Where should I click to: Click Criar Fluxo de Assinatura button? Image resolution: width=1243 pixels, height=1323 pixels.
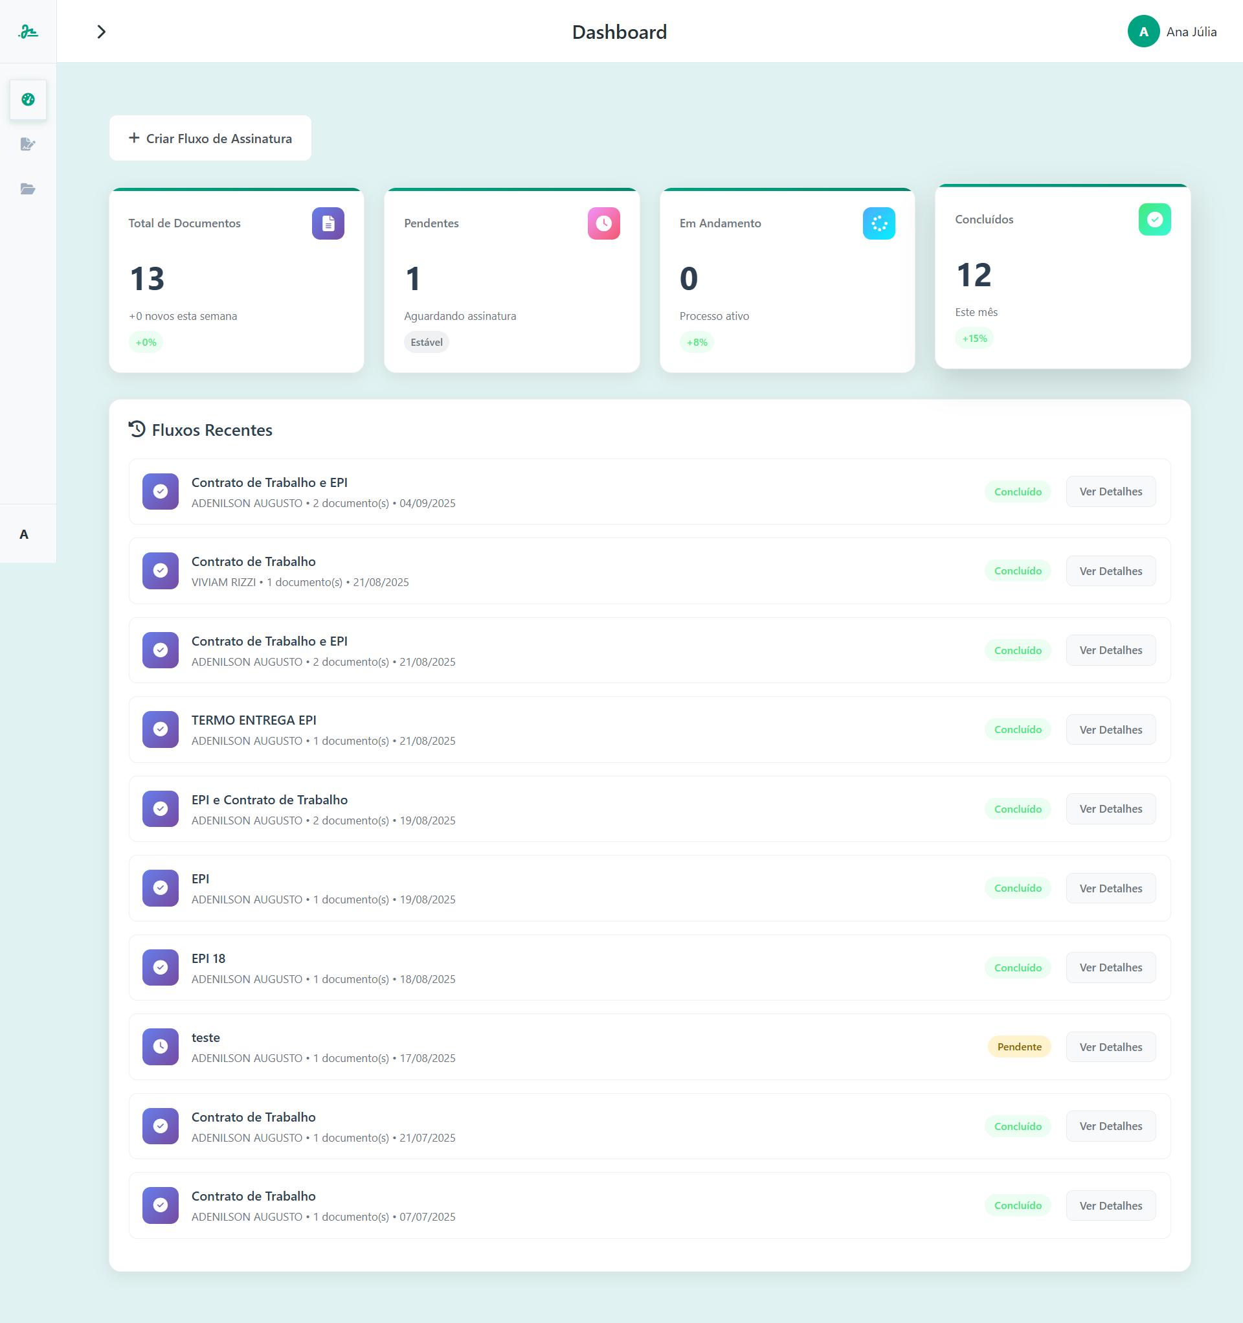point(210,139)
